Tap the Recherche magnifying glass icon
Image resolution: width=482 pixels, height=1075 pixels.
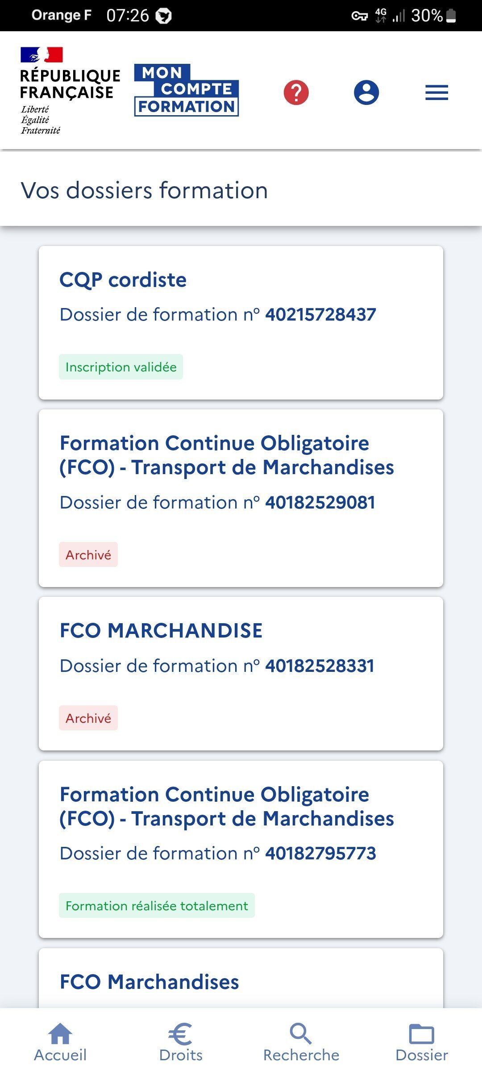tap(301, 1034)
